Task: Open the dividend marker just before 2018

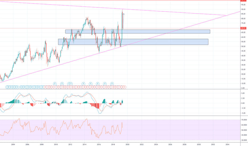Action: [112, 84]
